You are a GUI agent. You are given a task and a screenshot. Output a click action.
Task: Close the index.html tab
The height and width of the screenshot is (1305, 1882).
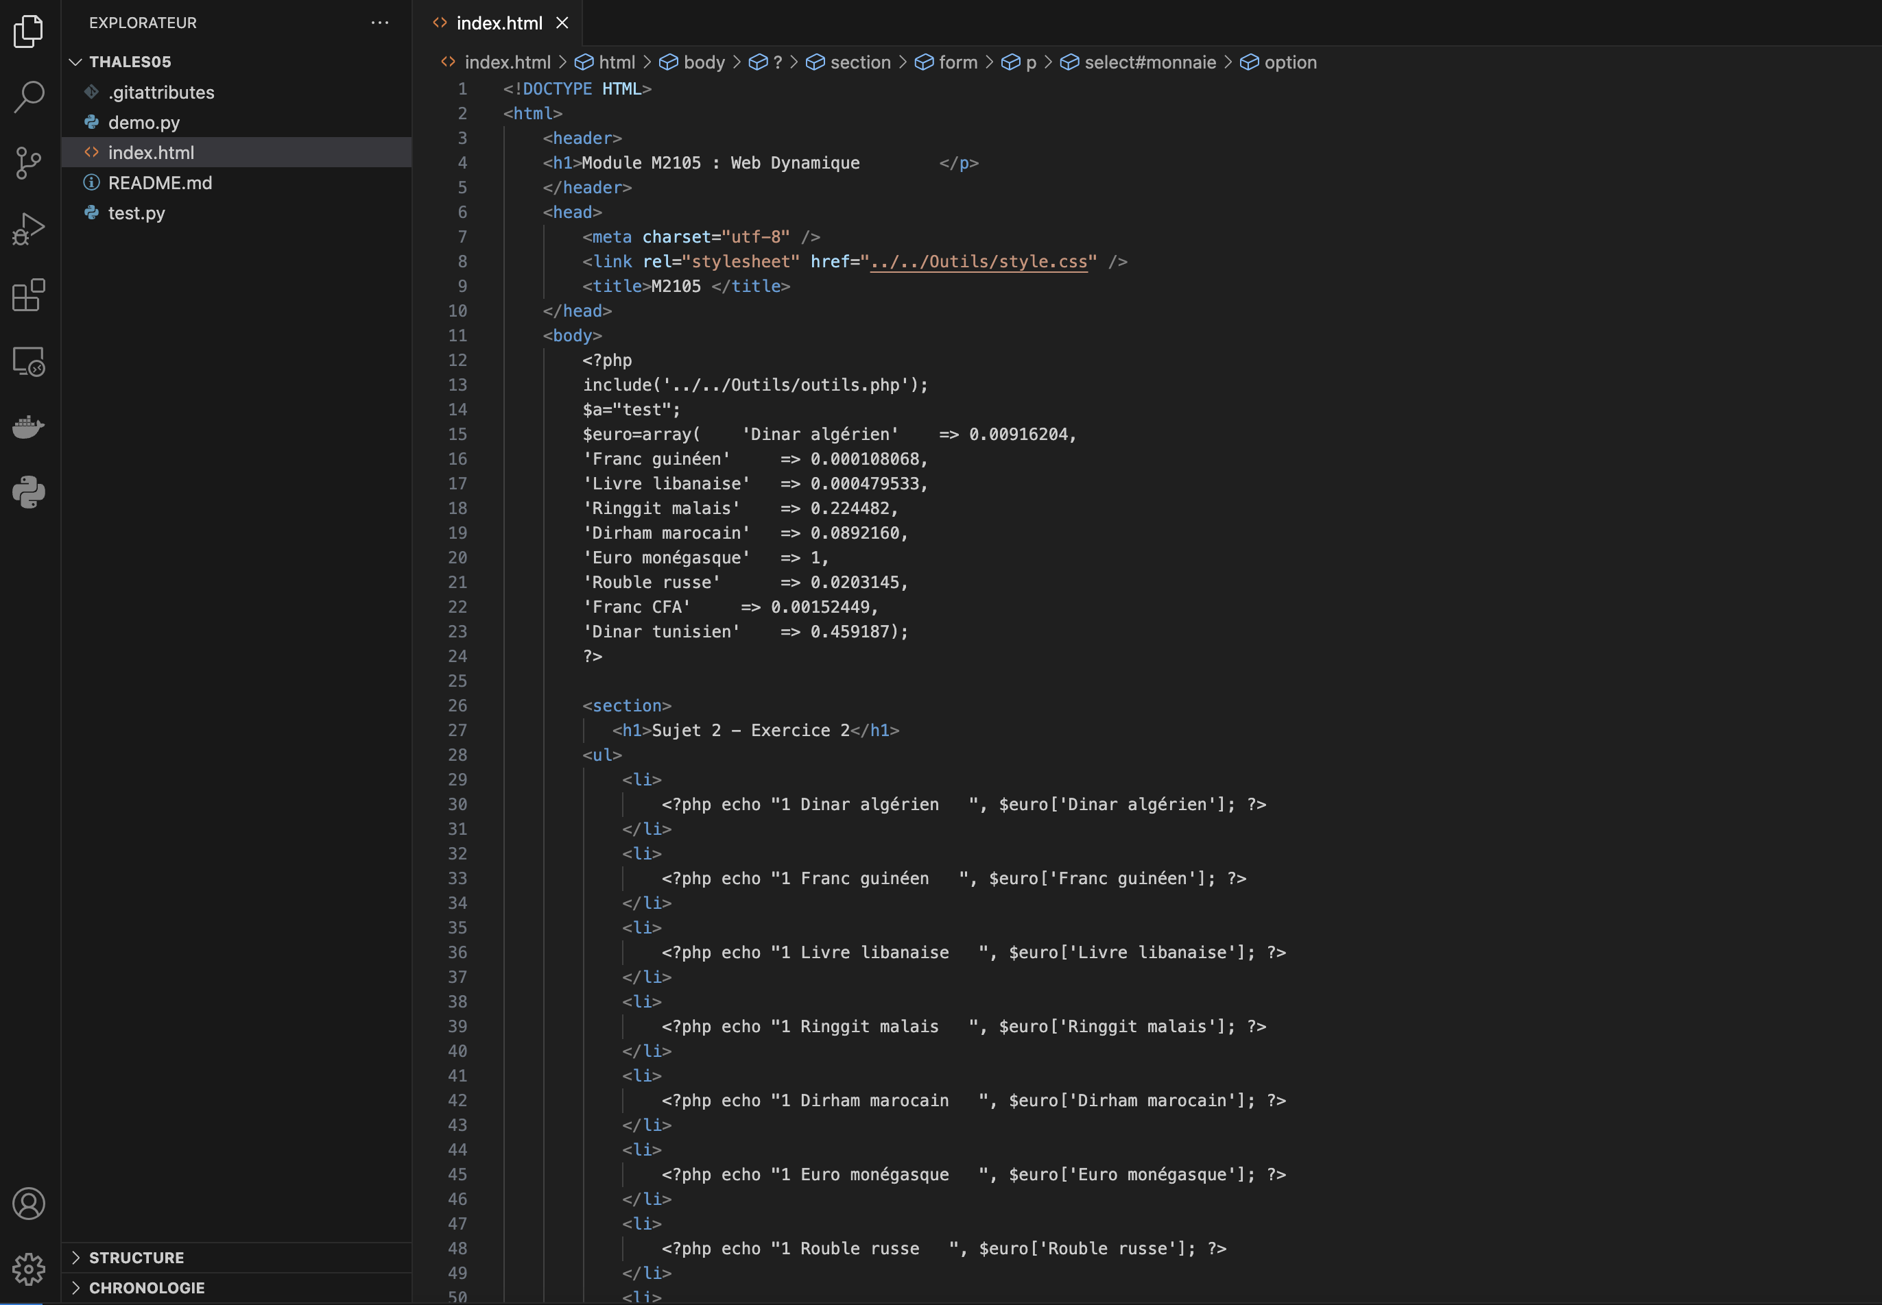click(x=562, y=23)
